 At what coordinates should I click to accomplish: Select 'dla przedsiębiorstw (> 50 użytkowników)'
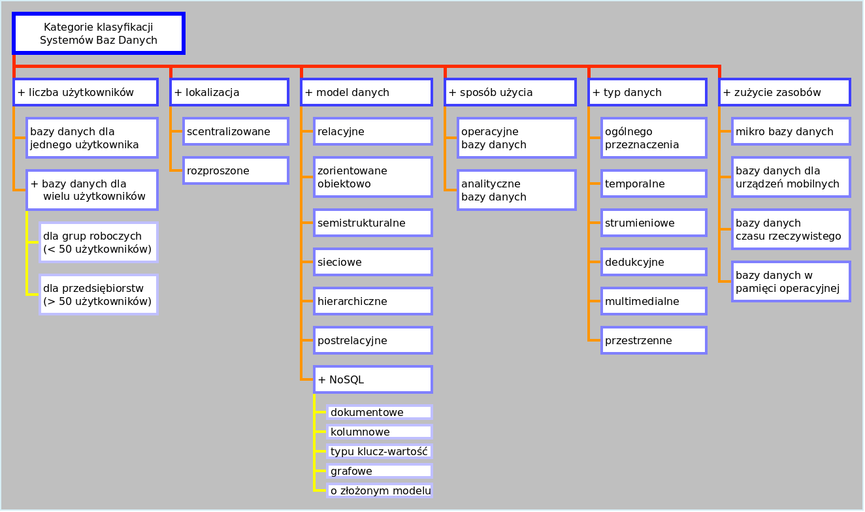tap(99, 295)
